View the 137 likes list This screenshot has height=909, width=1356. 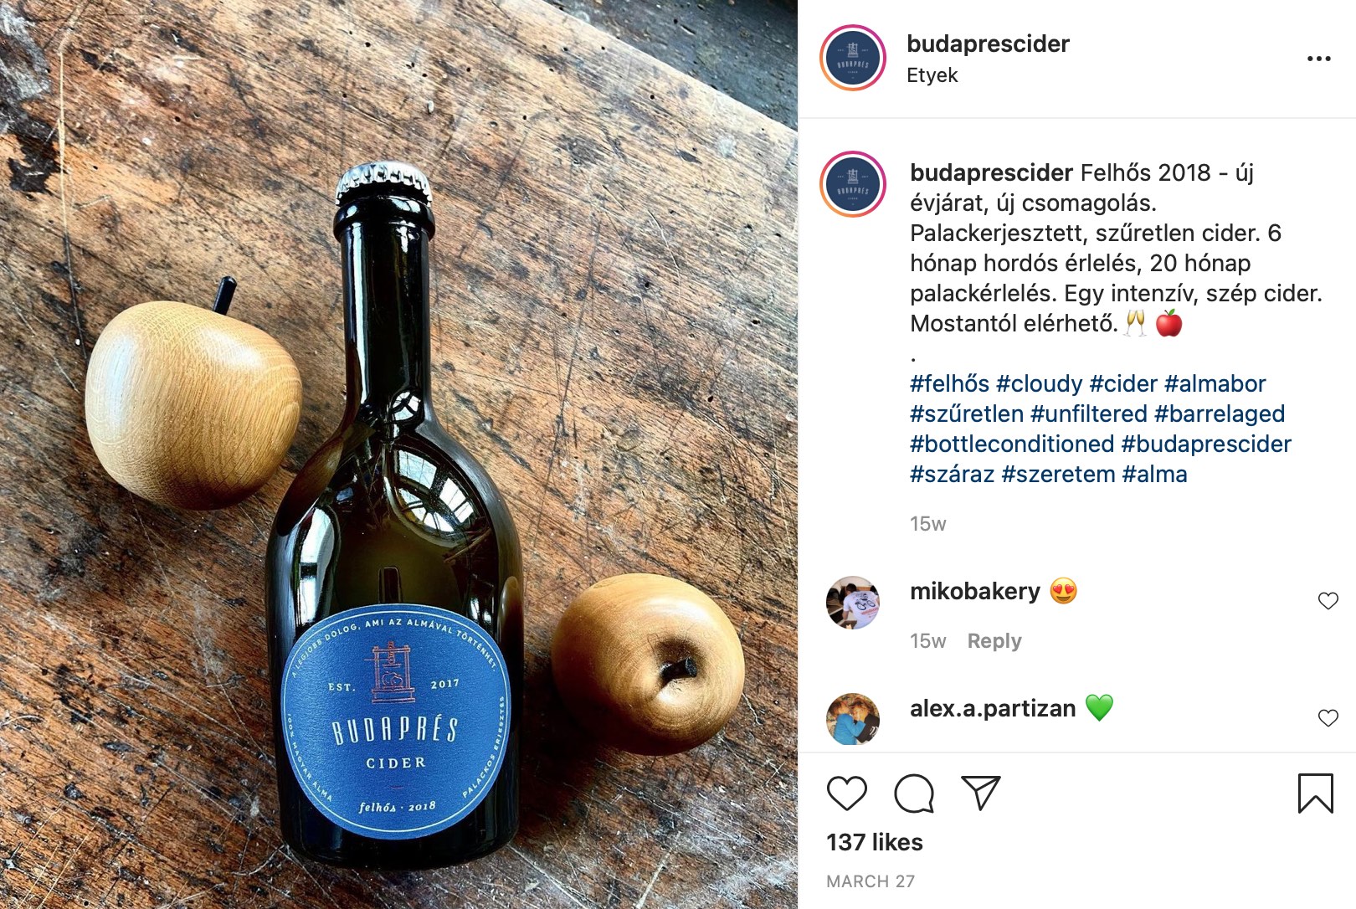[875, 843]
